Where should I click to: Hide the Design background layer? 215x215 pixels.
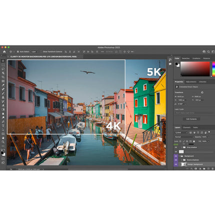[x=176, y=164]
